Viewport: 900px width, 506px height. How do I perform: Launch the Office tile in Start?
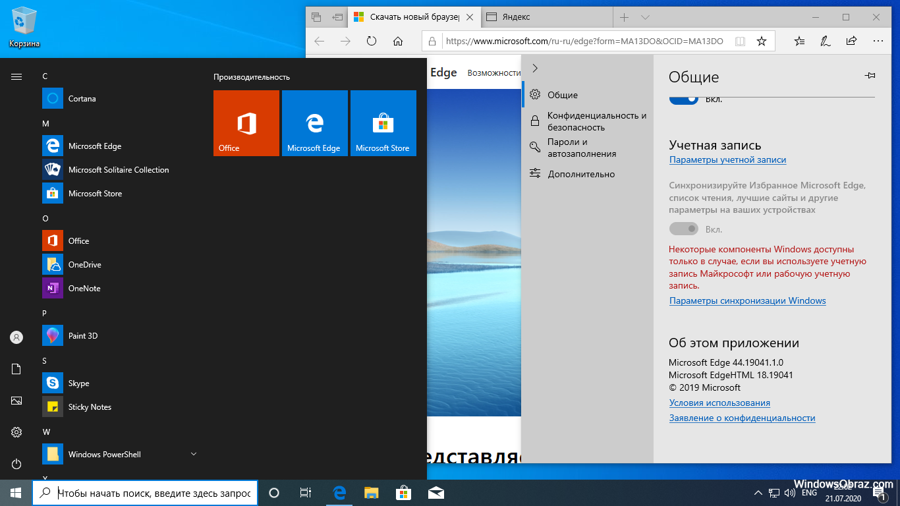coord(246,123)
